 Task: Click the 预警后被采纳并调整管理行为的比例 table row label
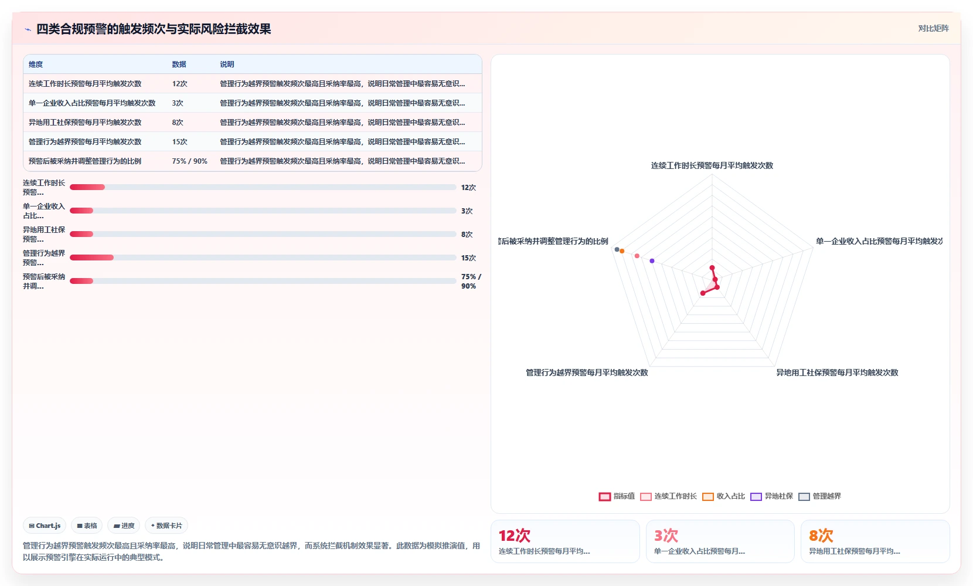pos(85,161)
